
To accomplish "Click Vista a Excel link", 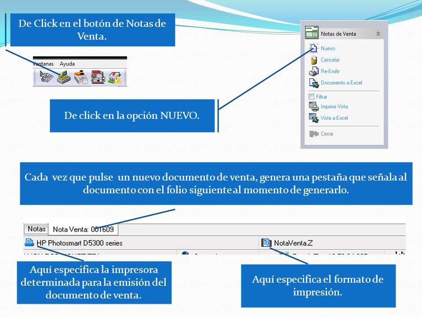I will (334, 118).
